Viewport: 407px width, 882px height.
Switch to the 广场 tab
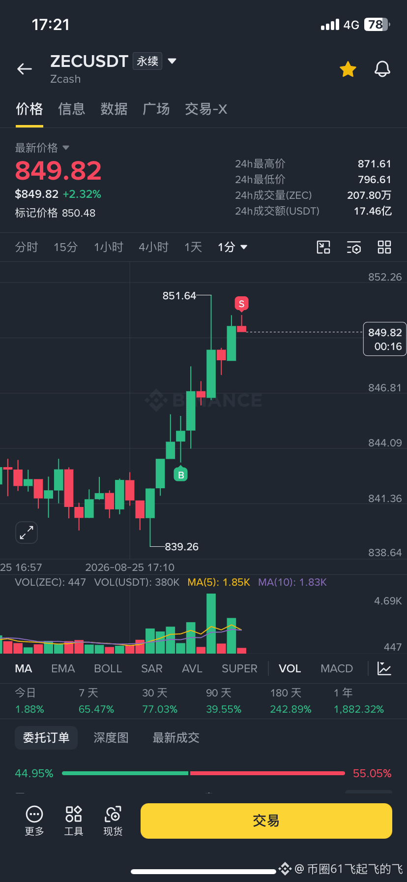tap(156, 109)
